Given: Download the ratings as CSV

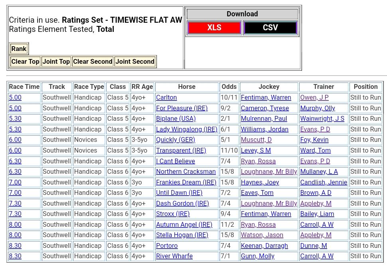Looking at the screenshot, I should click(x=270, y=28).
